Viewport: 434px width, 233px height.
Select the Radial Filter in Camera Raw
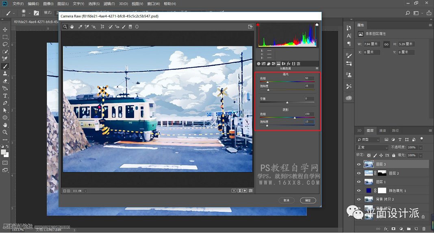137,26
